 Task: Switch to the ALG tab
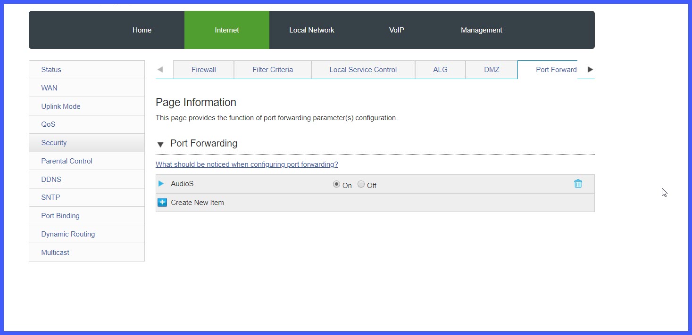coord(441,70)
